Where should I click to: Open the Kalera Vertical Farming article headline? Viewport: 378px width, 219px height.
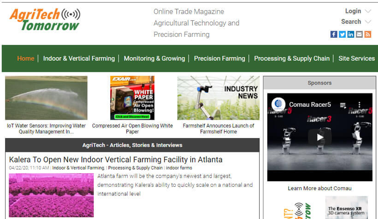pyautogui.click(x=116, y=160)
